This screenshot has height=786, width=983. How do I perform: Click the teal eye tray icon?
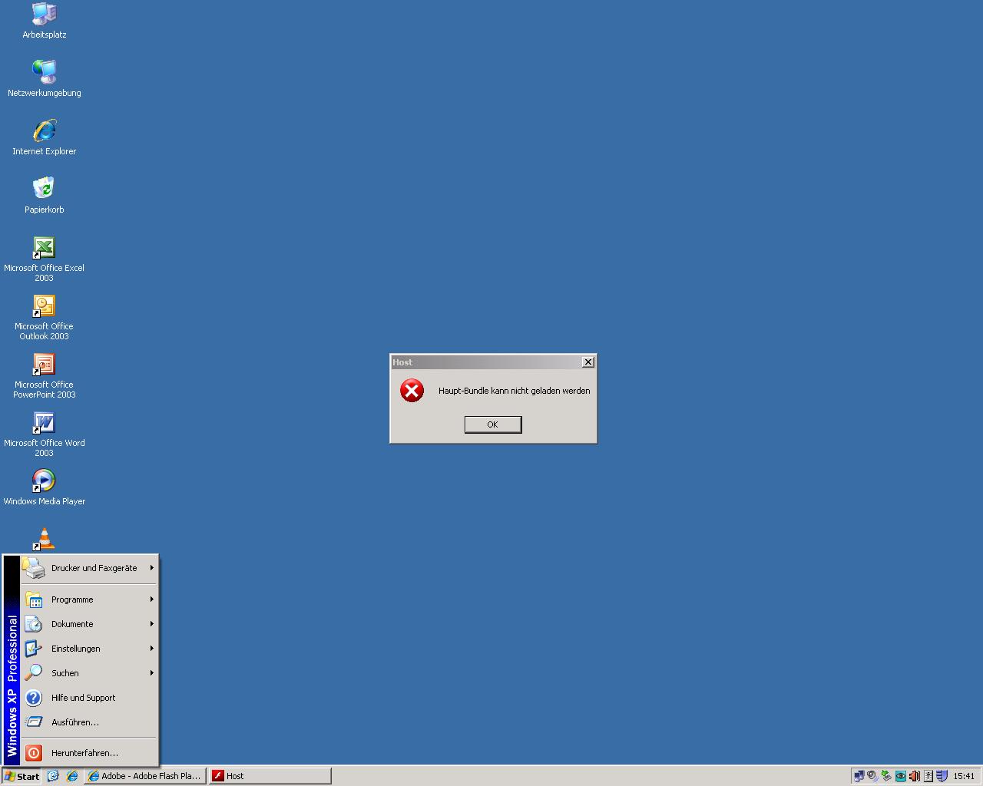900,776
